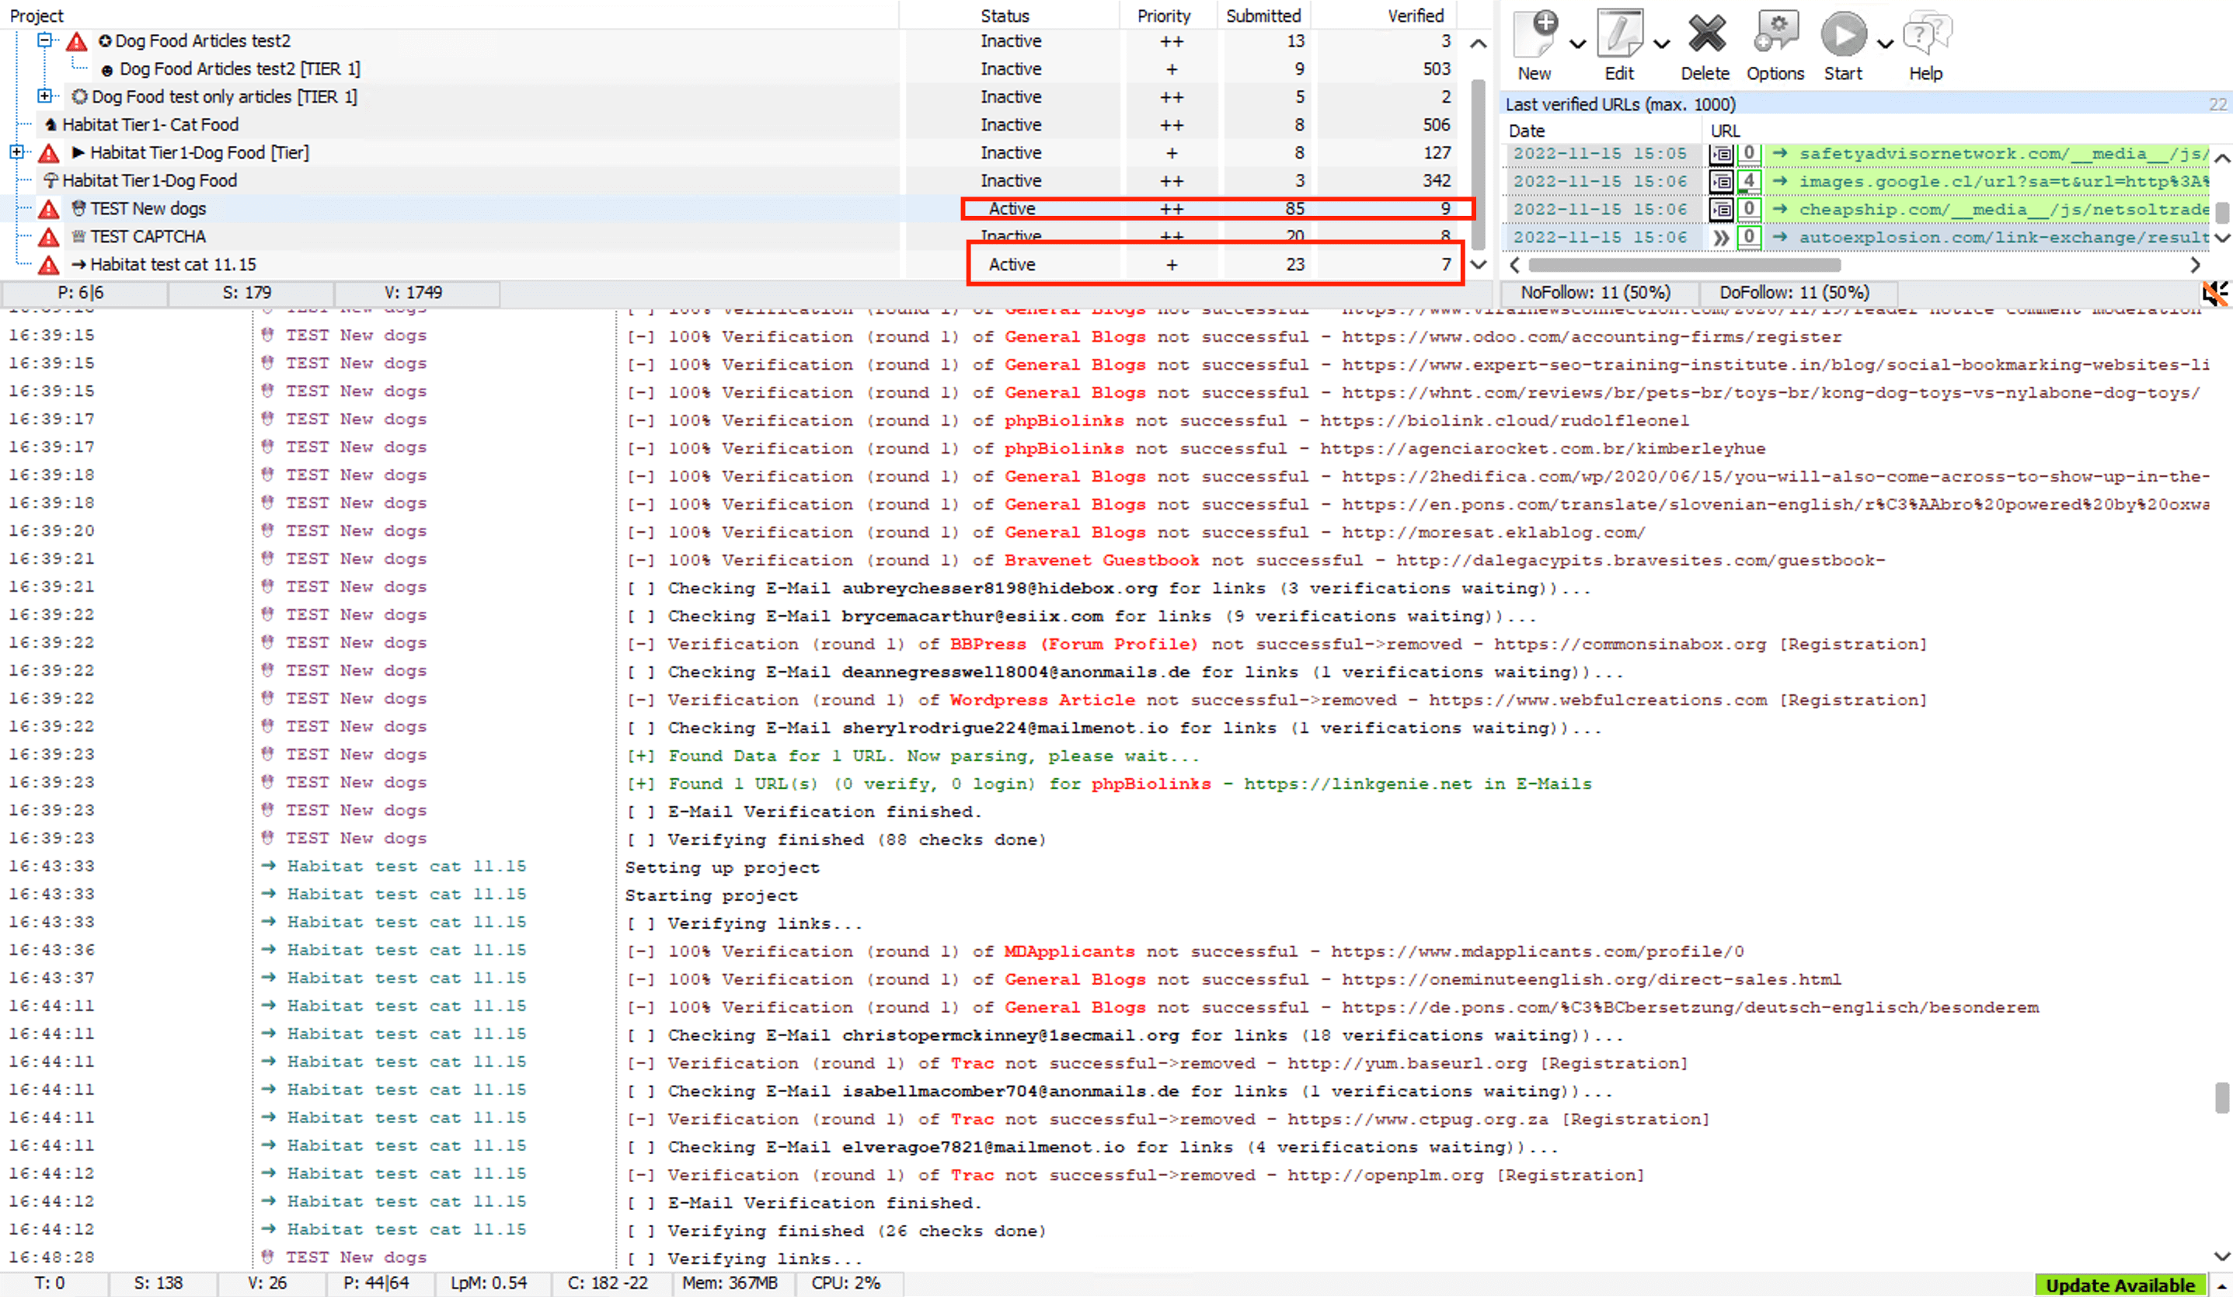The width and height of the screenshot is (2233, 1297).
Task: Open the Edit project tool
Action: [x=1620, y=44]
